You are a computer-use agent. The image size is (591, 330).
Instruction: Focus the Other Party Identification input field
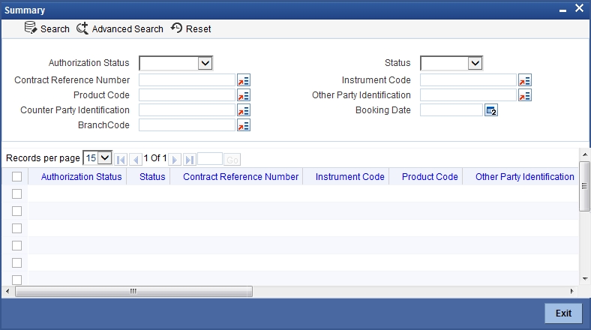tap(468, 95)
